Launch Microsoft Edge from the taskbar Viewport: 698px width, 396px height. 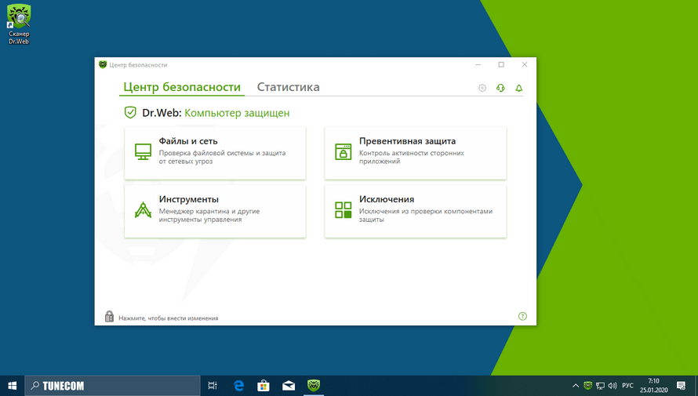coord(238,386)
